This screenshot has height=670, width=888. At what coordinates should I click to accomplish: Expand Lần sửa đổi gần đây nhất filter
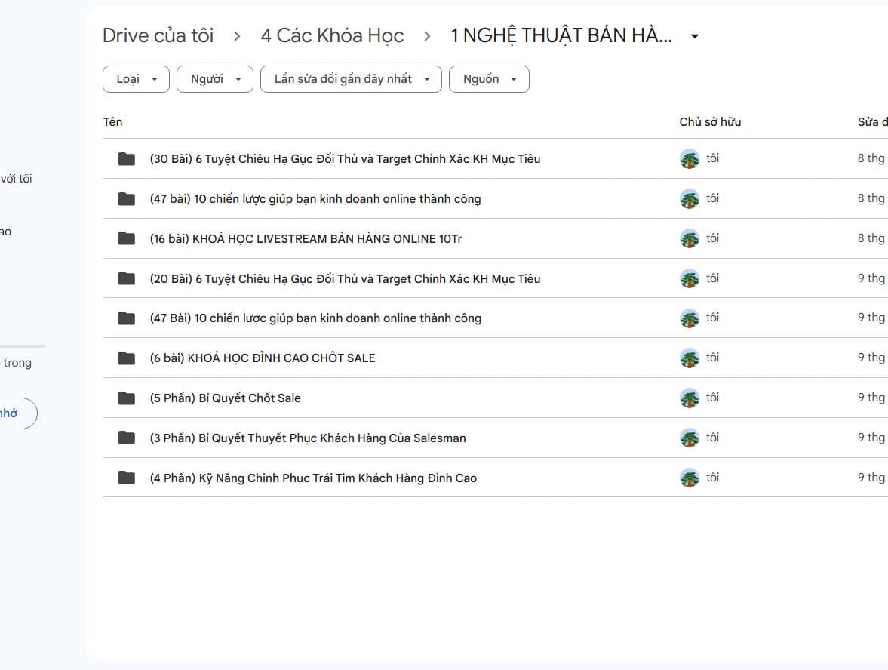(351, 79)
